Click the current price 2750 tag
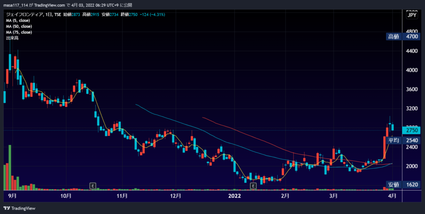Image resolution: width=425 pixels, height=214 pixels. coord(411,130)
